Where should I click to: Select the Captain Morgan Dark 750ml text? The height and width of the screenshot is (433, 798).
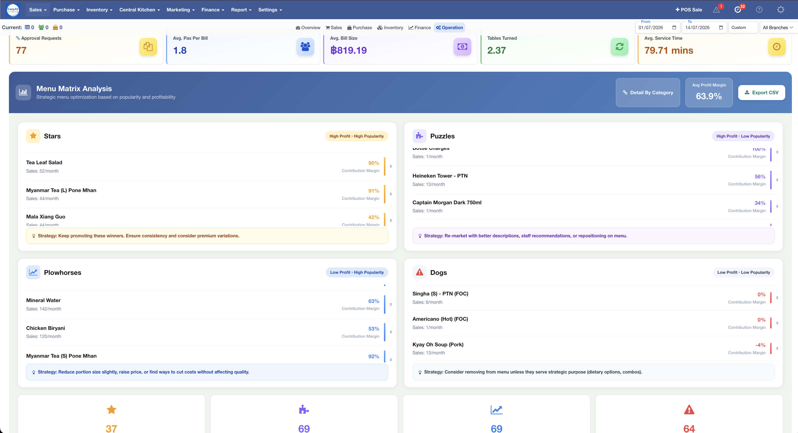pos(447,203)
